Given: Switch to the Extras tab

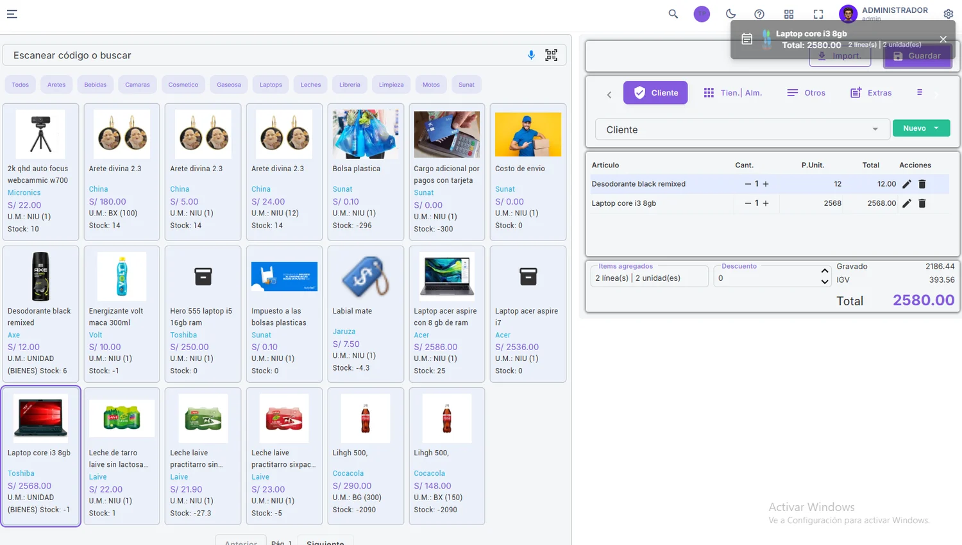Looking at the screenshot, I should [x=871, y=92].
